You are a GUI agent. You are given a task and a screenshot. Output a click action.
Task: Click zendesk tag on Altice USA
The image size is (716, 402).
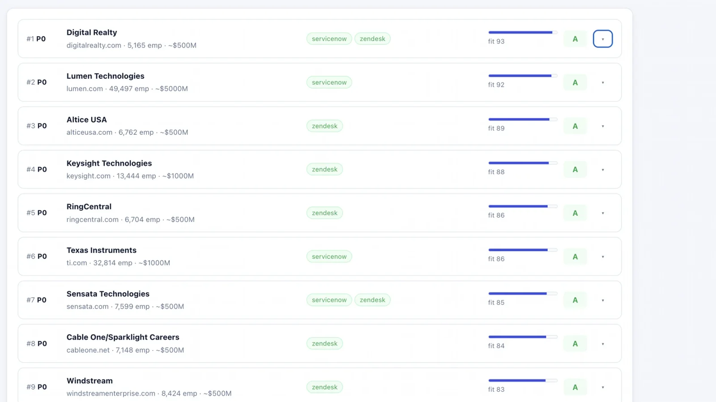pyautogui.click(x=324, y=126)
